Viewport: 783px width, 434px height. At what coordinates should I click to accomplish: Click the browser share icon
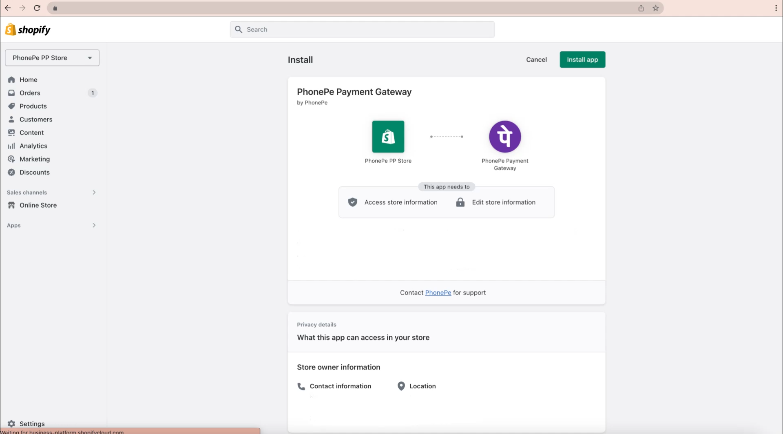641,8
